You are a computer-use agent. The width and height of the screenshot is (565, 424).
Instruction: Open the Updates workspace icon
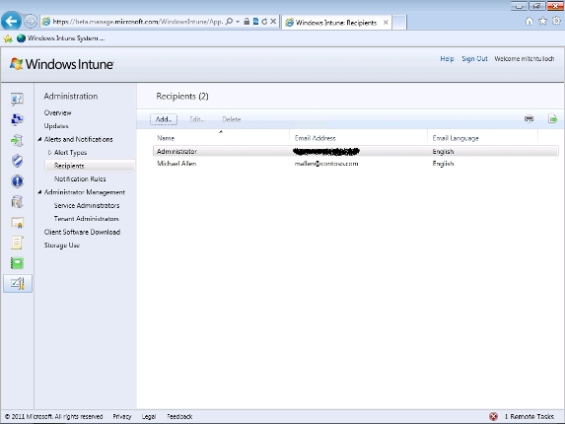(17, 140)
